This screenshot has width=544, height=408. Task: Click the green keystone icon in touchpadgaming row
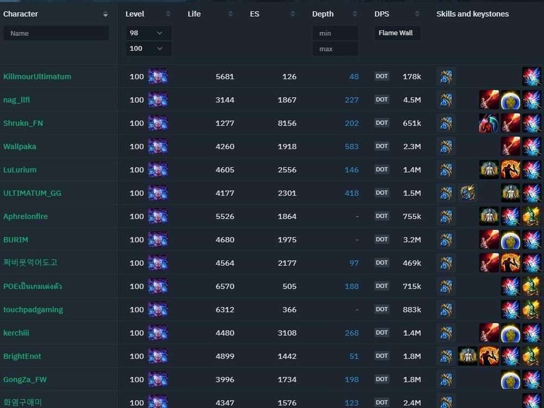tap(531, 309)
